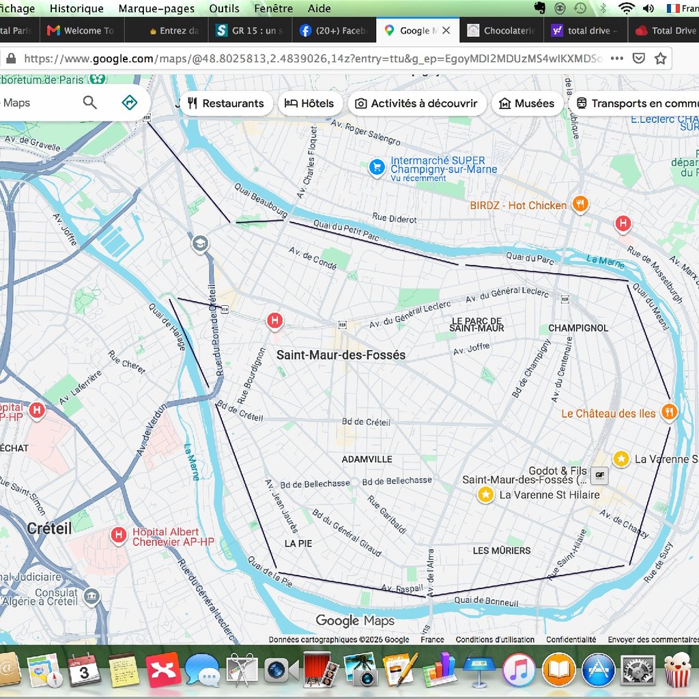Screen dimensions: 699x699
Task: Open the page actions three-dots menu
Action: click(617, 59)
